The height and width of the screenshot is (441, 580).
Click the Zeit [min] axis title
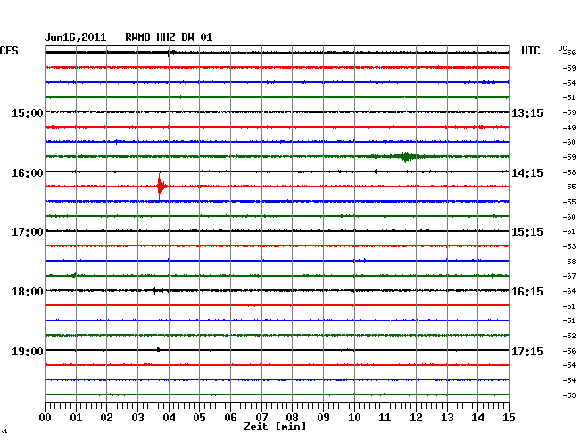[275, 427]
